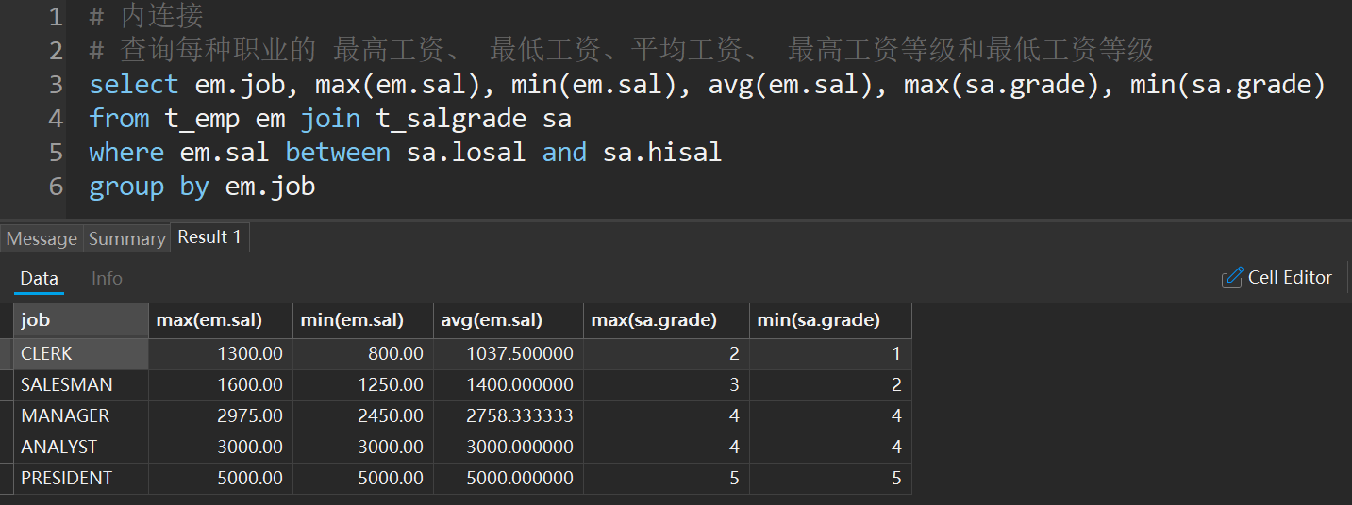Place cursor on group by em.job line
This screenshot has height=505, width=1352.
click(x=202, y=186)
